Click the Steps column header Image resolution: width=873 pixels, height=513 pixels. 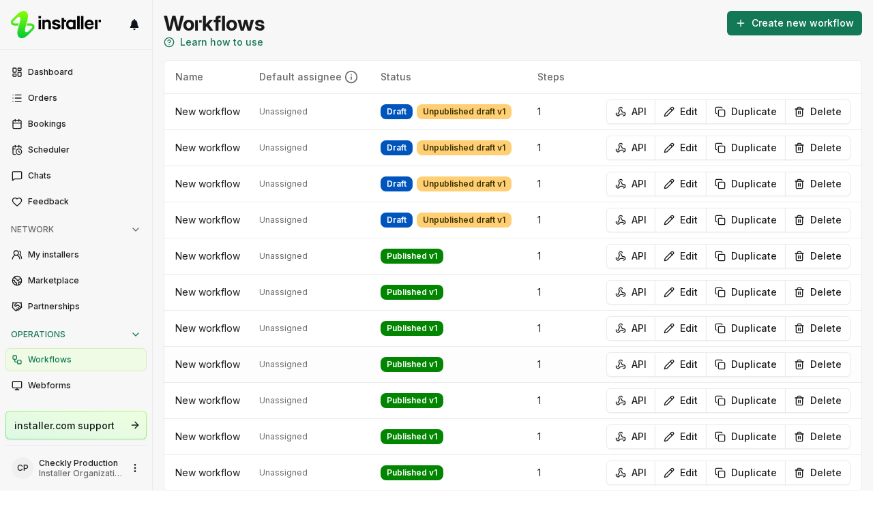tap(551, 77)
